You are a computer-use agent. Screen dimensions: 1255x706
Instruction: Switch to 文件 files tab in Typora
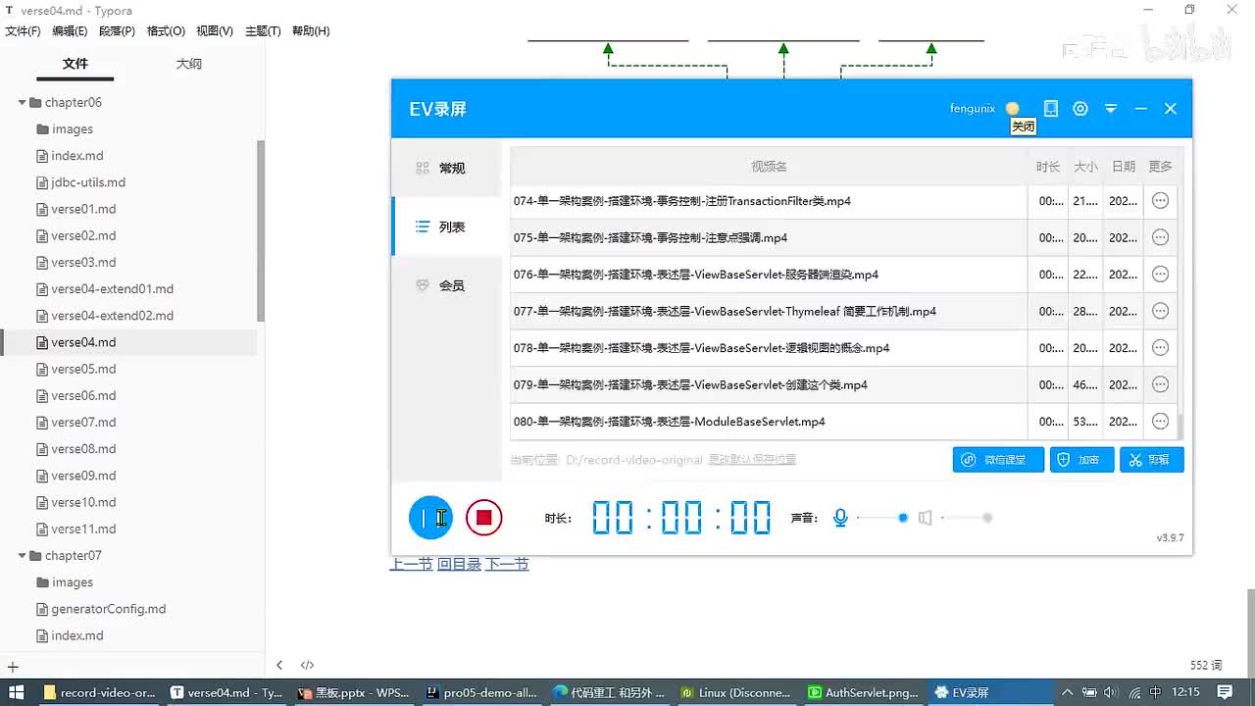pos(75,64)
